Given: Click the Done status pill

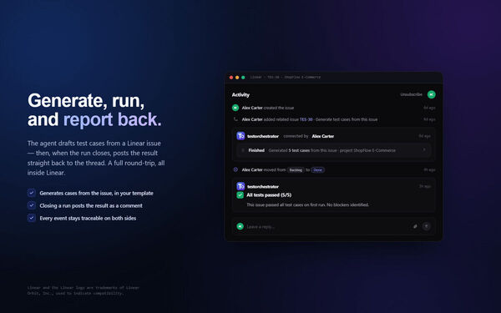Looking at the screenshot, I should pos(317,170).
